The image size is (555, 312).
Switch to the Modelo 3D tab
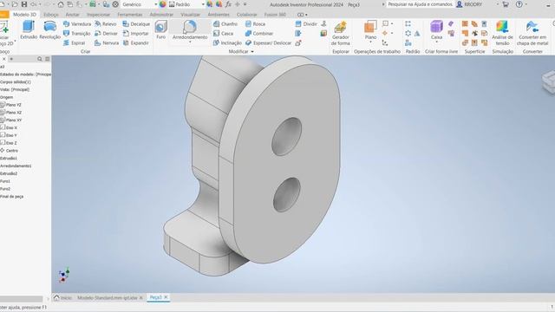pyautogui.click(x=24, y=15)
